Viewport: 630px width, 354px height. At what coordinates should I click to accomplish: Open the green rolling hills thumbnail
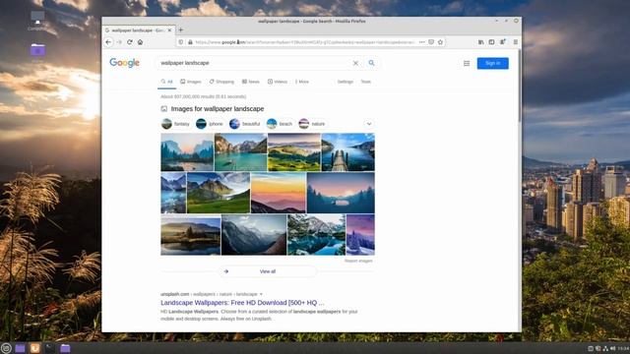294,152
